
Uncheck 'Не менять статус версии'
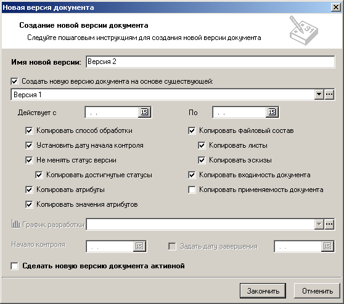29,160
